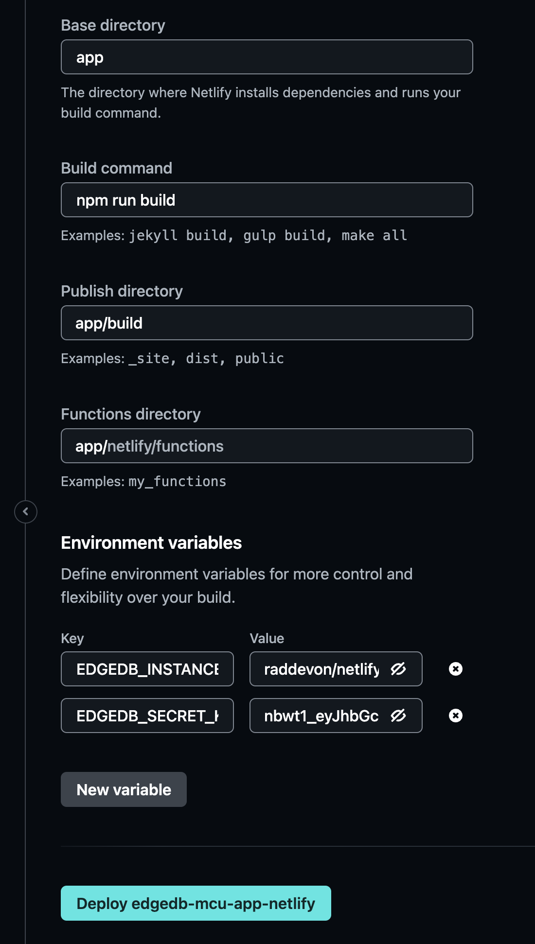Screen dimensions: 535x944
Task: Click the raddevon/netlify value field
Action: [x=321, y=669]
